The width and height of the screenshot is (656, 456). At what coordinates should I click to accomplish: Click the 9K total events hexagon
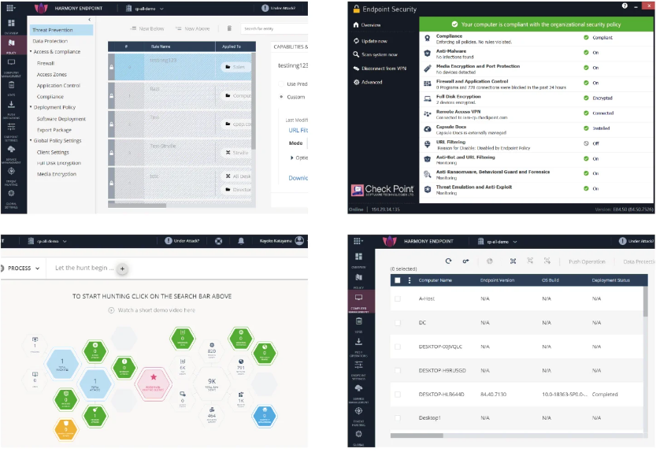[212, 384]
